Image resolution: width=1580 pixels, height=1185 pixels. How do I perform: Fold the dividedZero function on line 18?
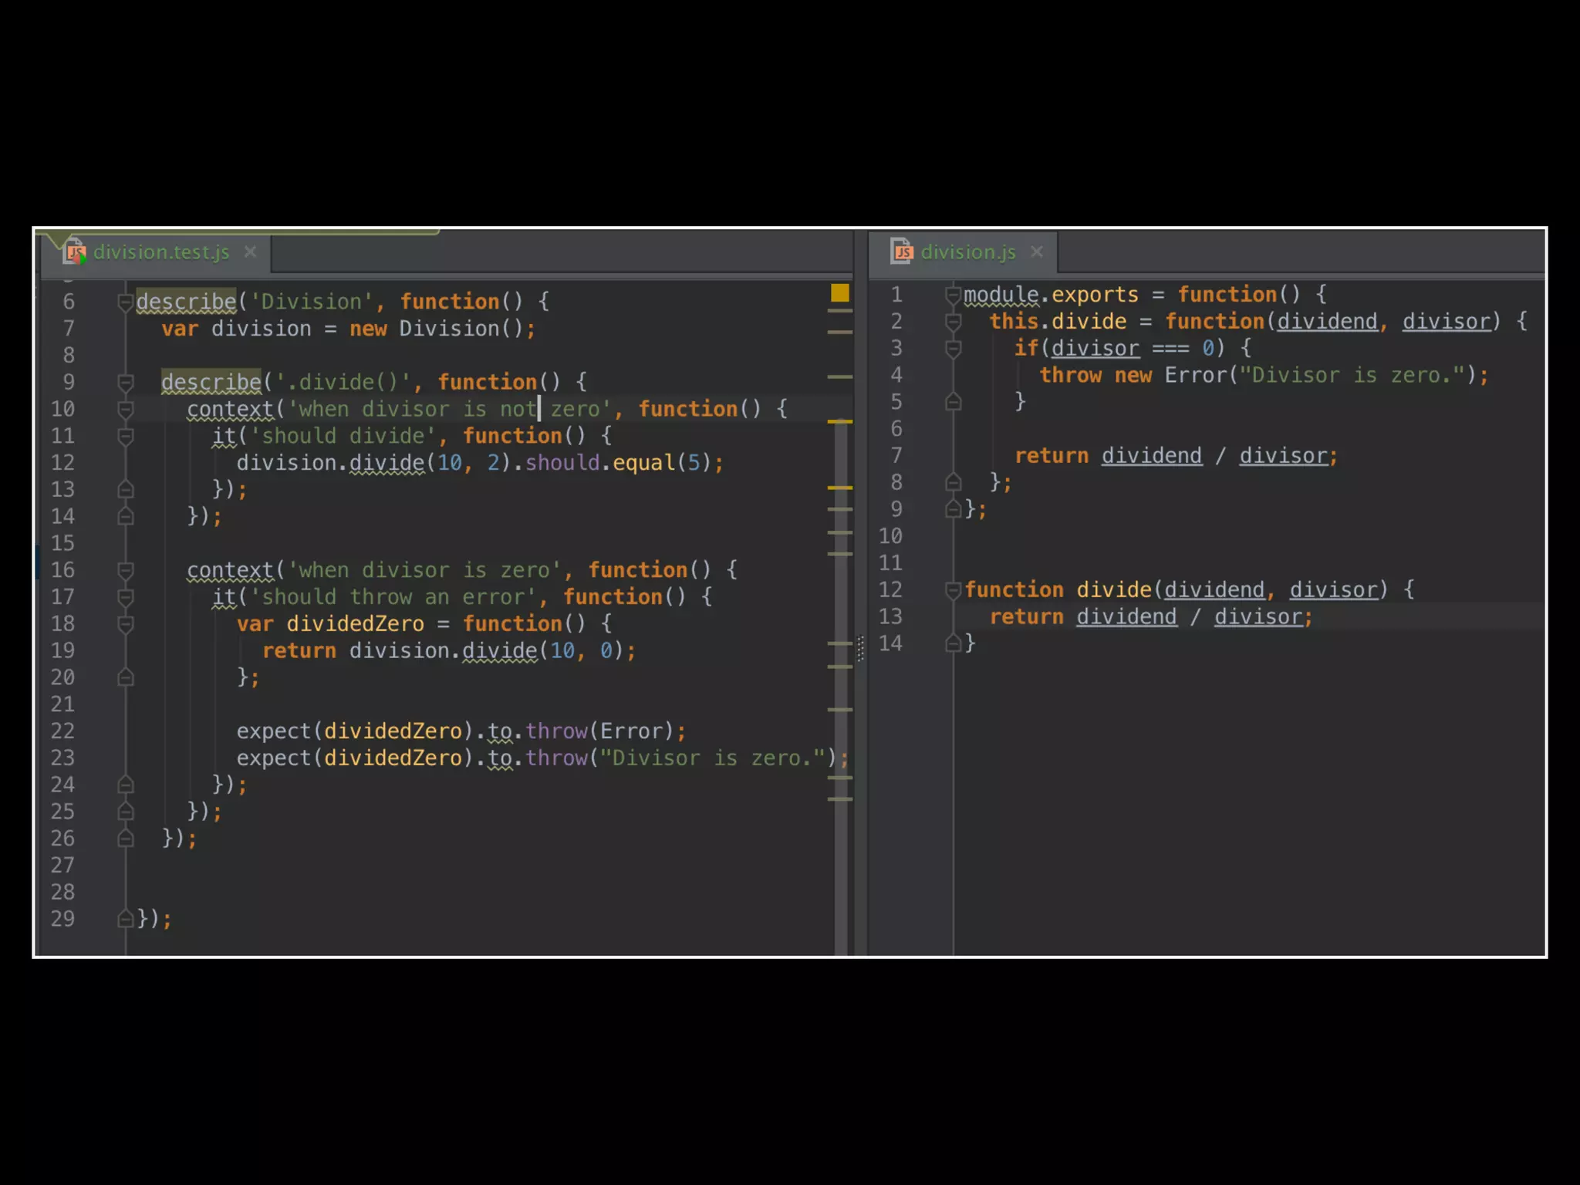click(125, 624)
